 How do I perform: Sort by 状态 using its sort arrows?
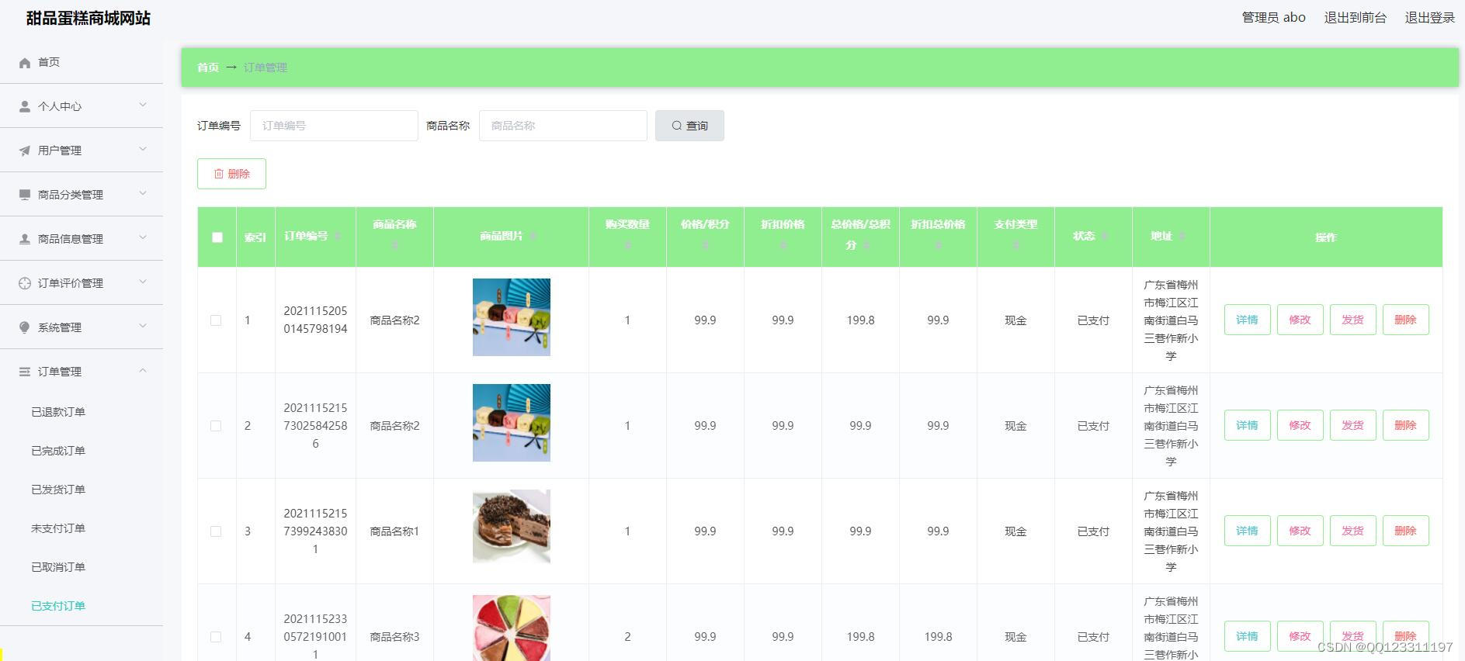click(1104, 237)
